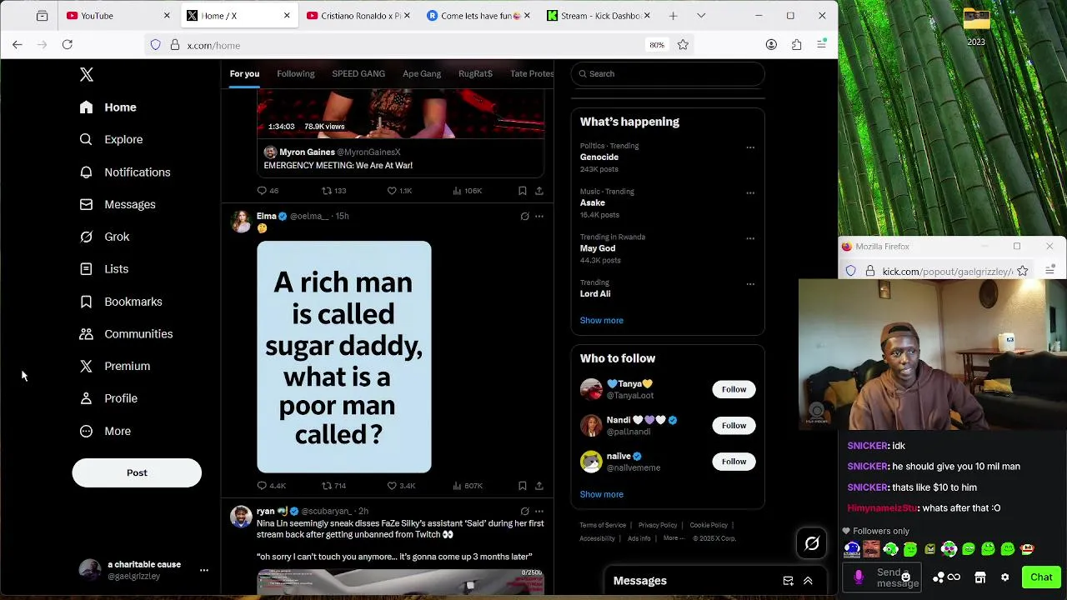1067x600 pixels.
Task: Open the floating Grok button
Action: [812, 543]
